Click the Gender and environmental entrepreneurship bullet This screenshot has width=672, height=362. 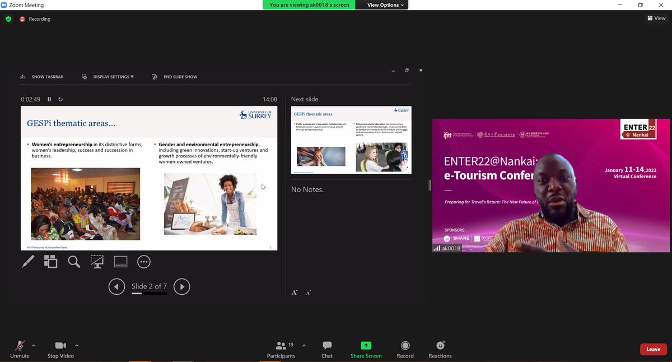coord(213,153)
